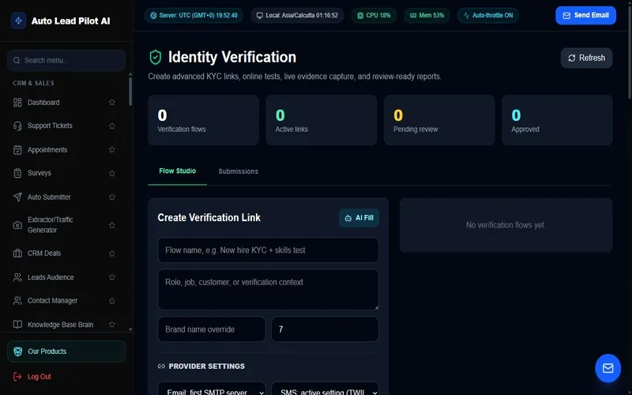632x395 pixels.
Task: Click the Support Tickets headset icon
Action: coord(17,126)
